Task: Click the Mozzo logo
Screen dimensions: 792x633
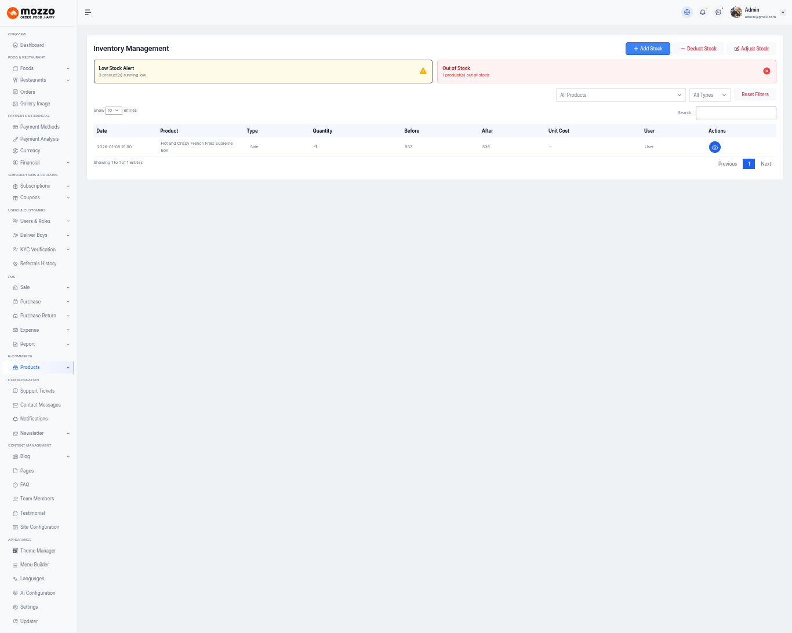Action: tap(31, 13)
